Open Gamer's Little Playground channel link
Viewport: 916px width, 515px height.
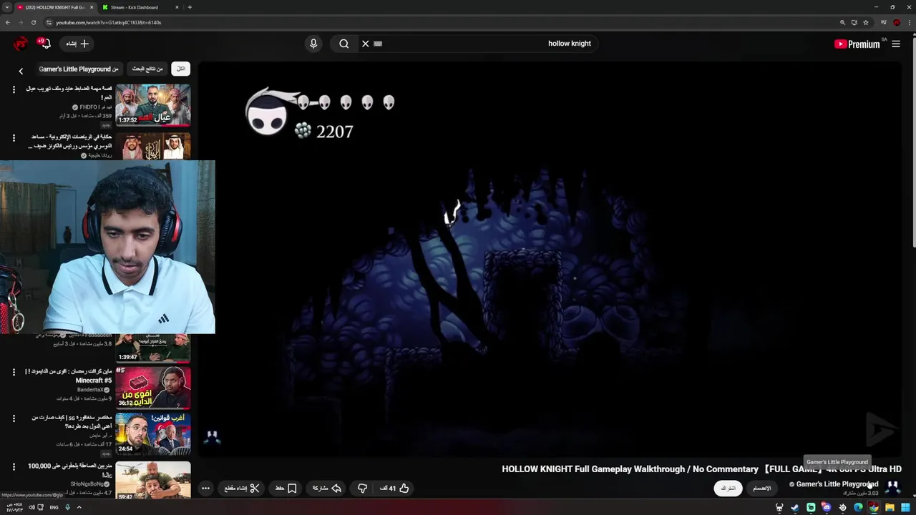tap(837, 484)
